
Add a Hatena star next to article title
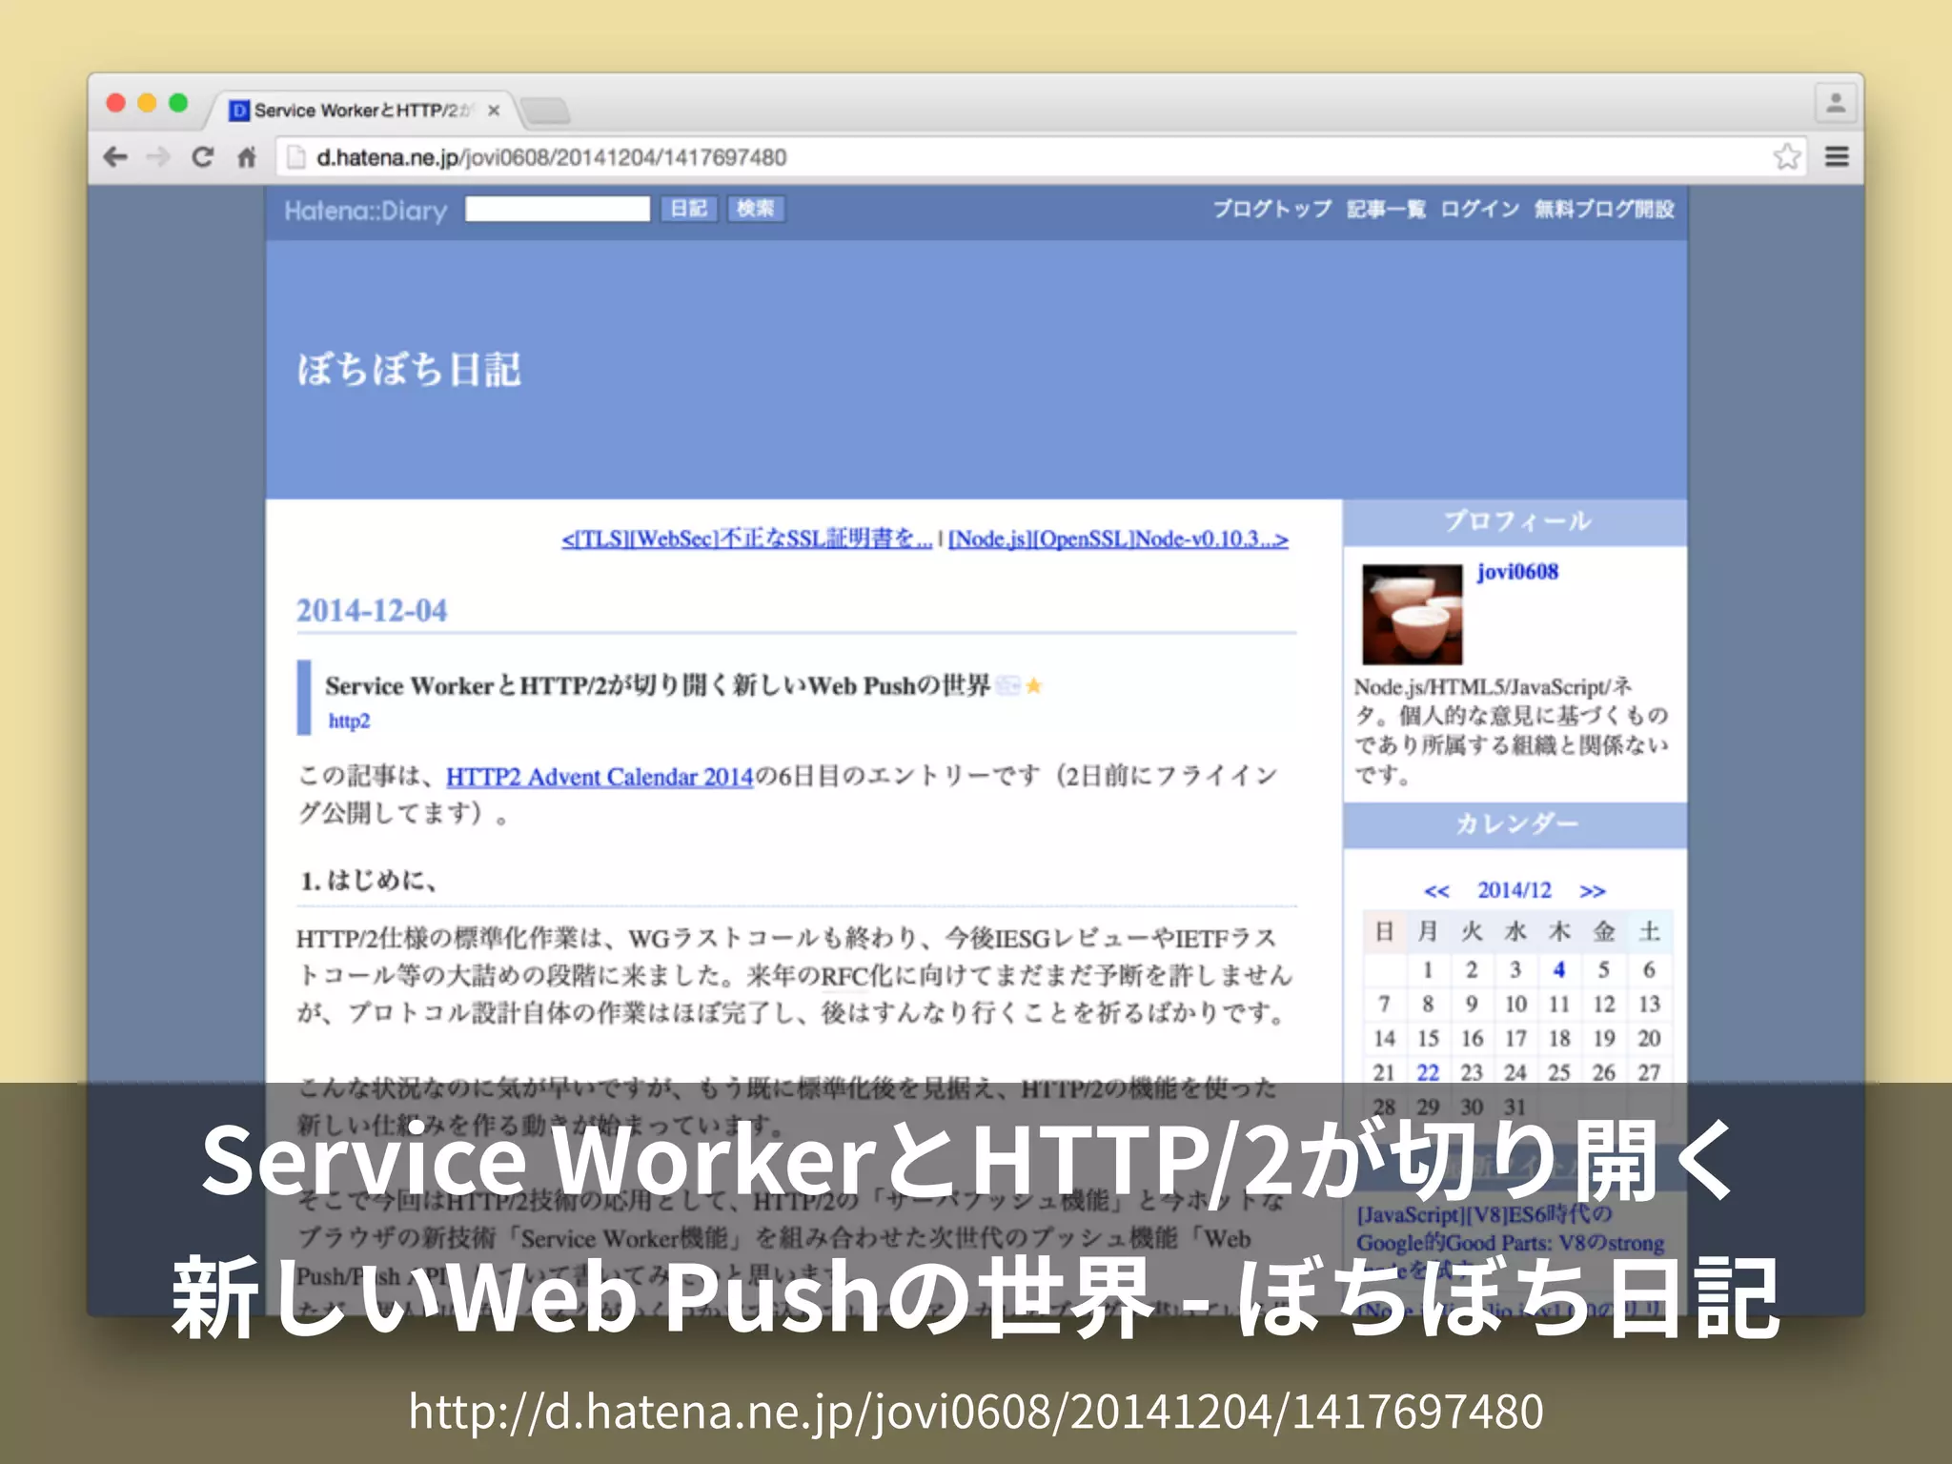point(1034,686)
